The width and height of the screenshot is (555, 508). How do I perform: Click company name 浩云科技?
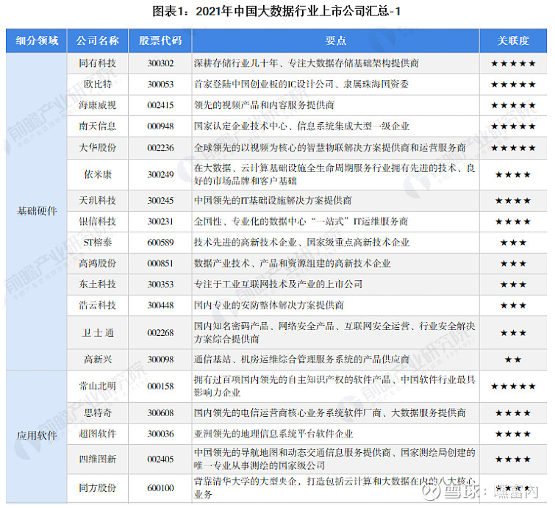click(98, 305)
